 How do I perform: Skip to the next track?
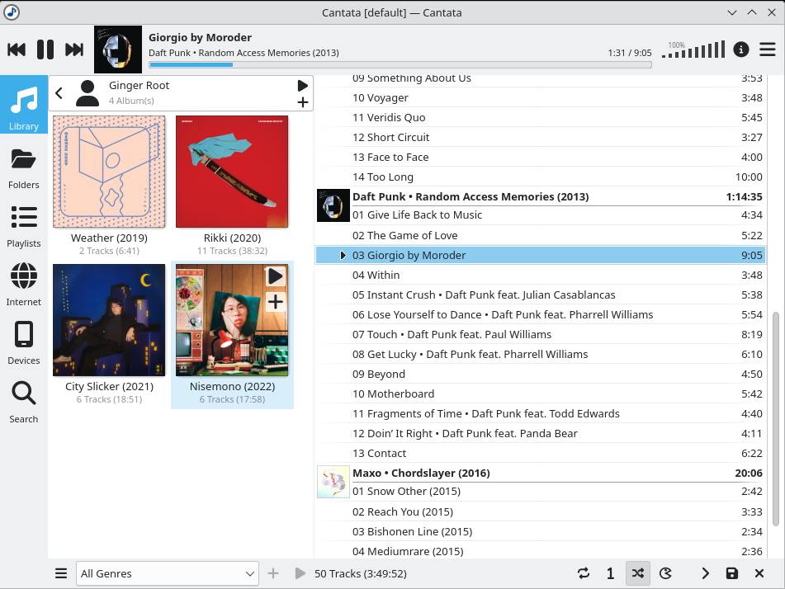pyautogui.click(x=74, y=49)
